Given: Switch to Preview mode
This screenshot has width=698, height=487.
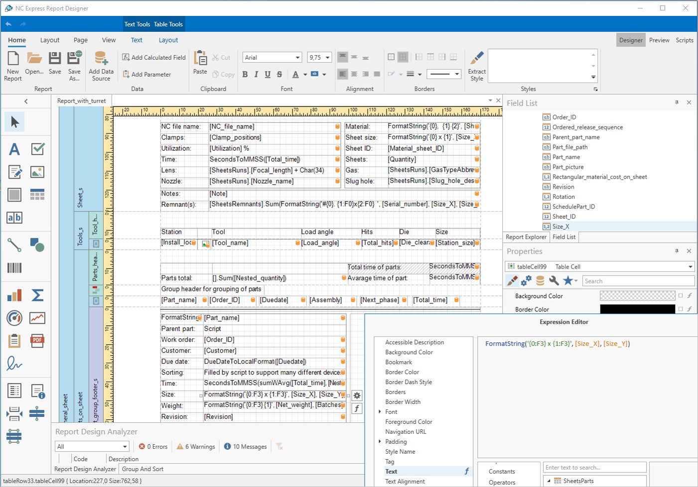Looking at the screenshot, I should [659, 40].
